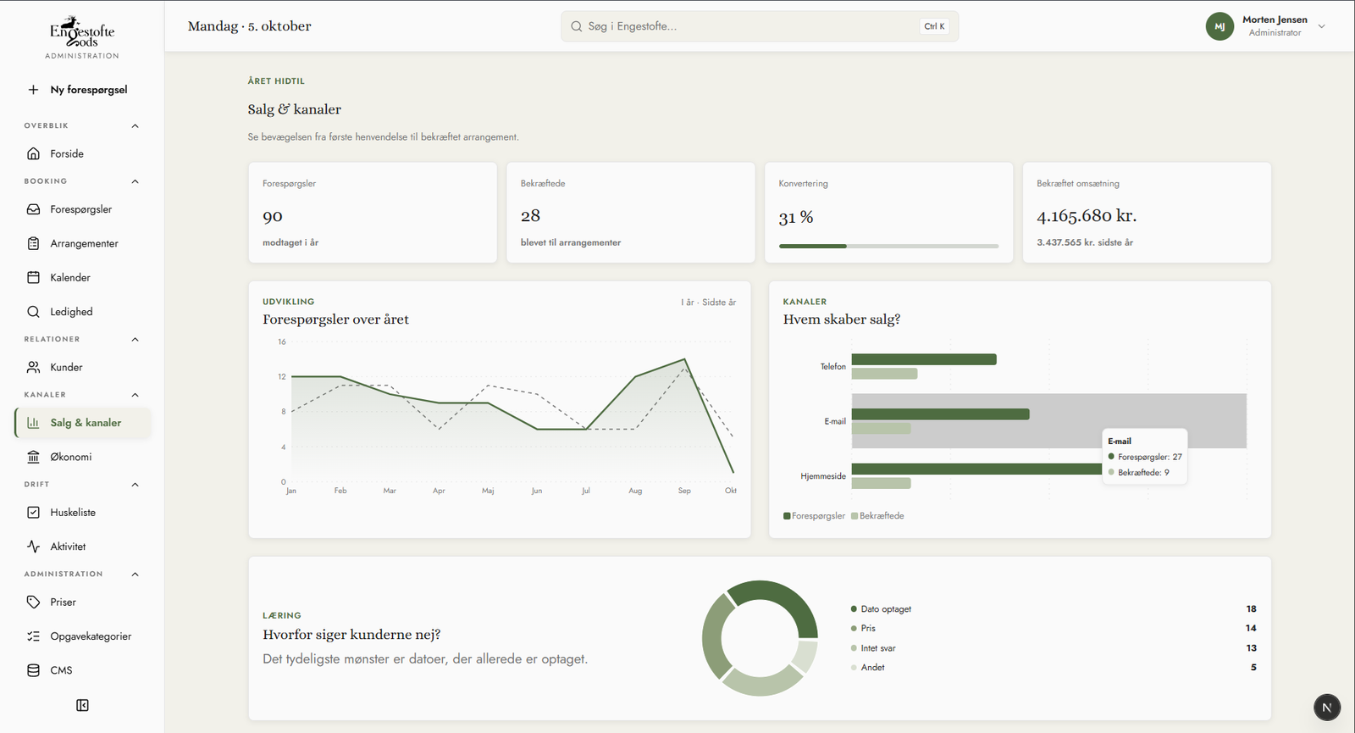Image resolution: width=1355 pixels, height=733 pixels.
Task: Click the Bekræftet omsætning amount
Action: point(1087,215)
